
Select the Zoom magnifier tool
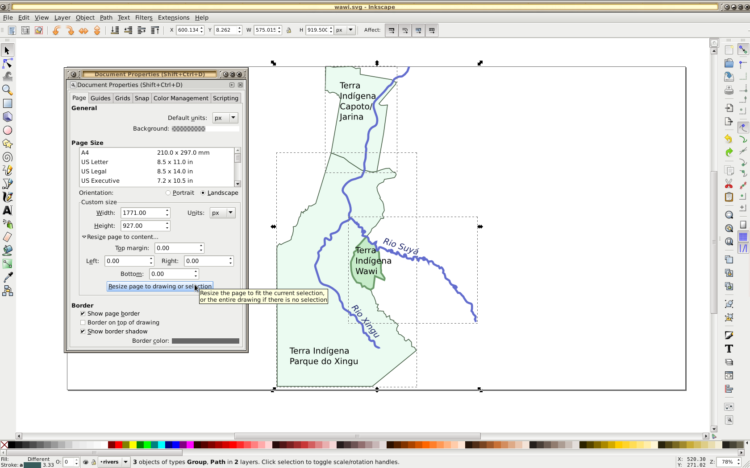pos(7,90)
